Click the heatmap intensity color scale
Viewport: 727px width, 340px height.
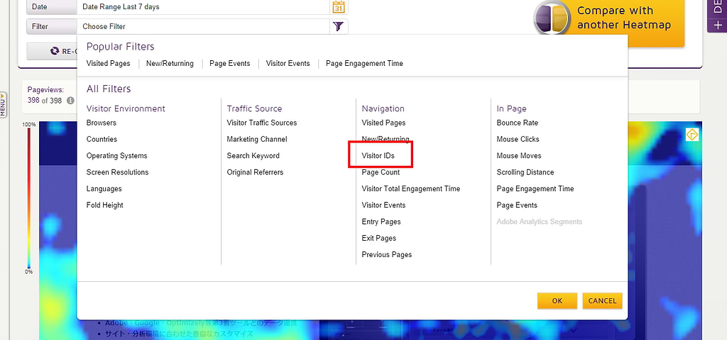(x=29, y=198)
